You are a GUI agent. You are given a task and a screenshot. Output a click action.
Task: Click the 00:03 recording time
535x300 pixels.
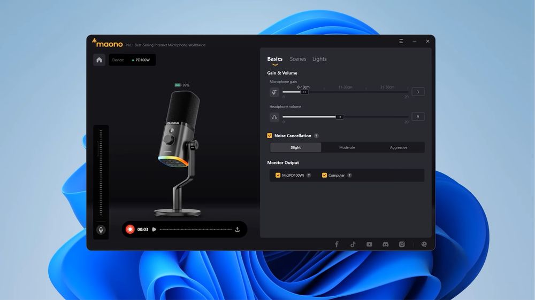click(143, 230)
